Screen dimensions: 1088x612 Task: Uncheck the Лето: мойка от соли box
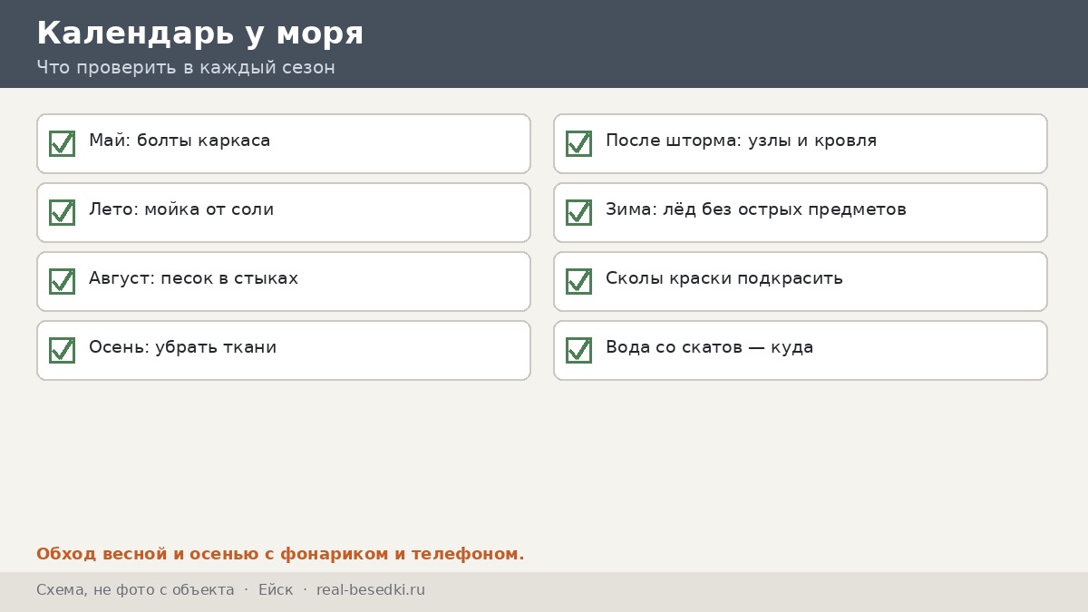[62, 212]
